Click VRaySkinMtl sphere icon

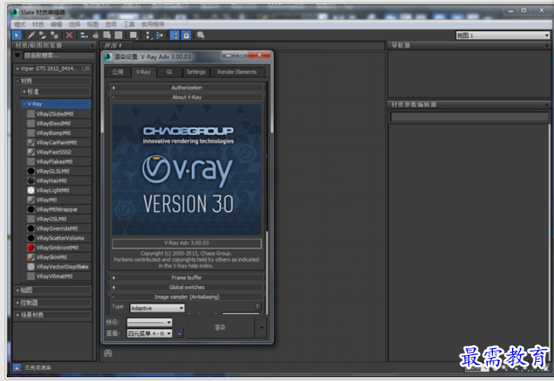31,257
